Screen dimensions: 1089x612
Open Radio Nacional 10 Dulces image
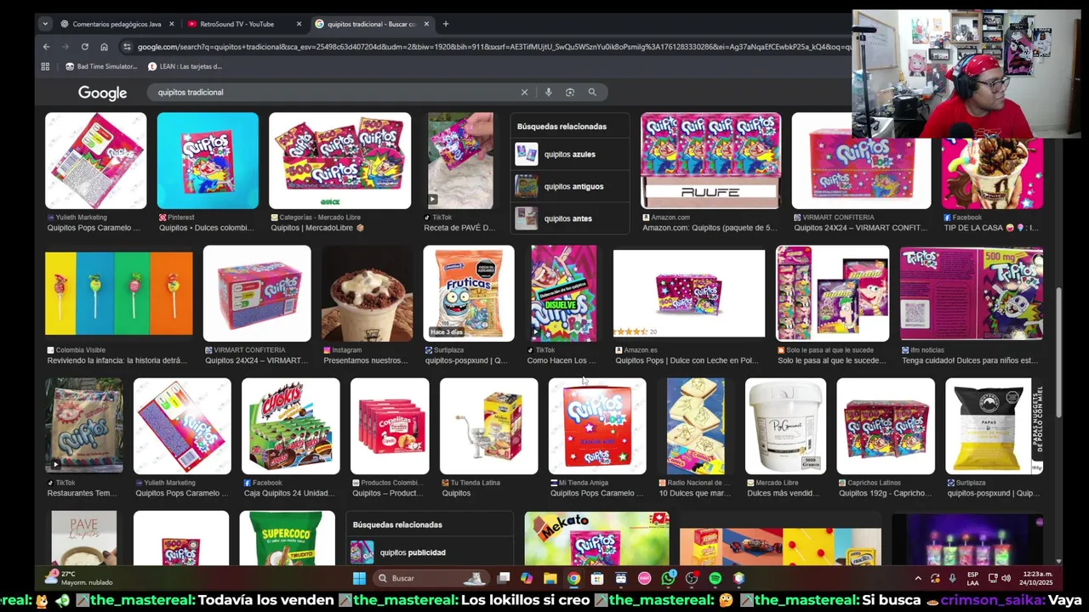pos(696,426)
